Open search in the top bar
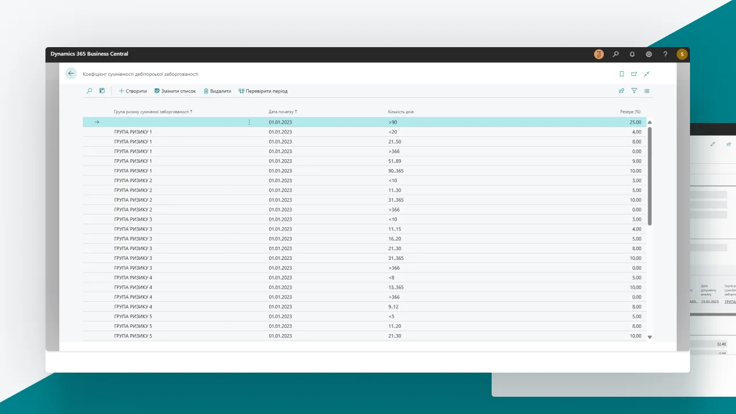The height and width of the screenshot is (414, 736). pos(616,54)
